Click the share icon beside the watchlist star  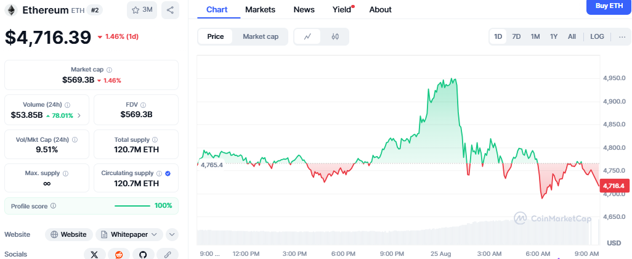[170, 10]
